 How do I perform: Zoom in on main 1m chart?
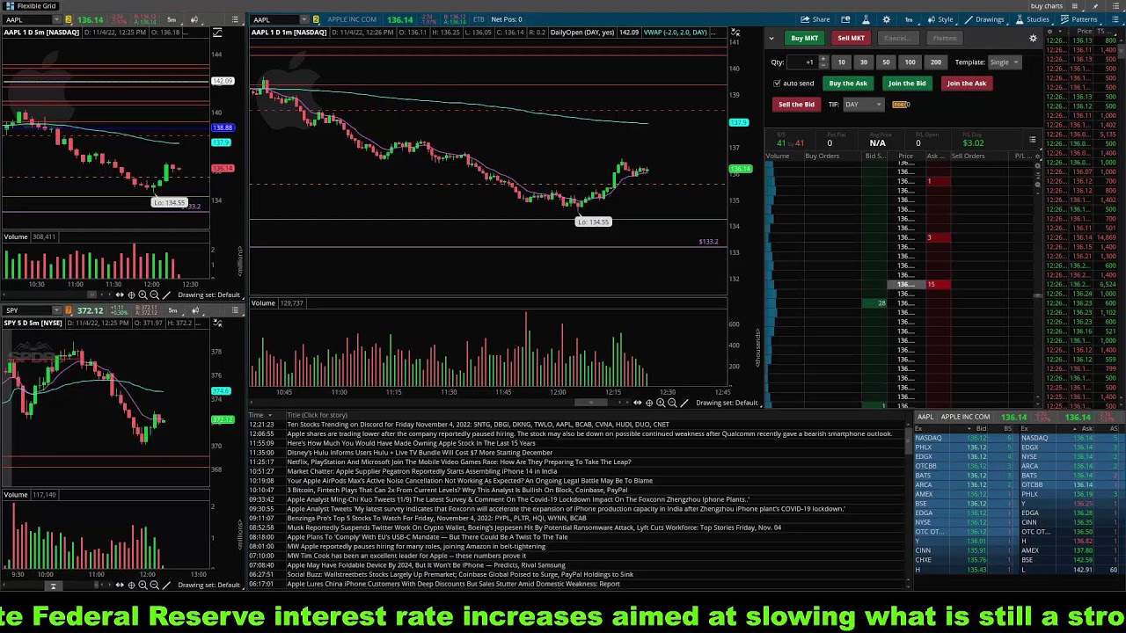[661, 403]
